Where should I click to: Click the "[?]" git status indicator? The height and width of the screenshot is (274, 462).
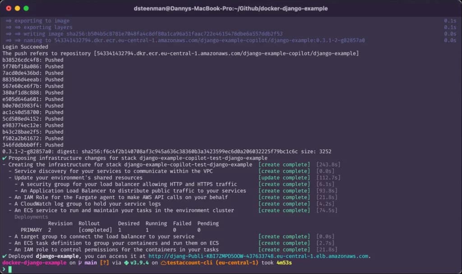(x=104, y=263)
